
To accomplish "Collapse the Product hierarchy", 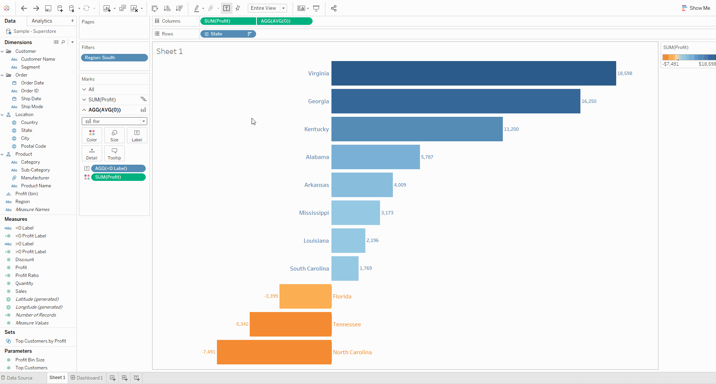I will [x=2, y=154].
